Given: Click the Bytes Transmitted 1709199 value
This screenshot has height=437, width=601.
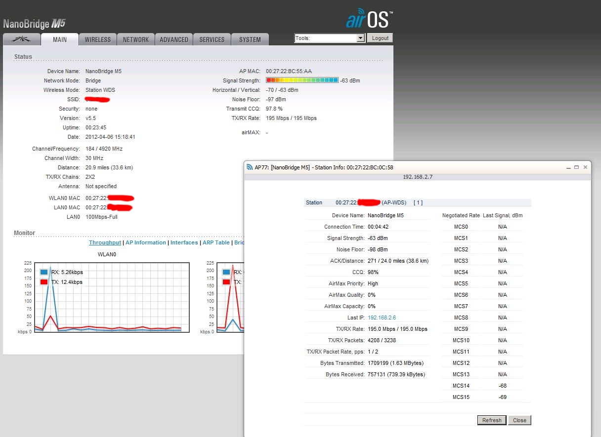Looking at the screenshot, I should pyautogui.click(x=395, y=363).
